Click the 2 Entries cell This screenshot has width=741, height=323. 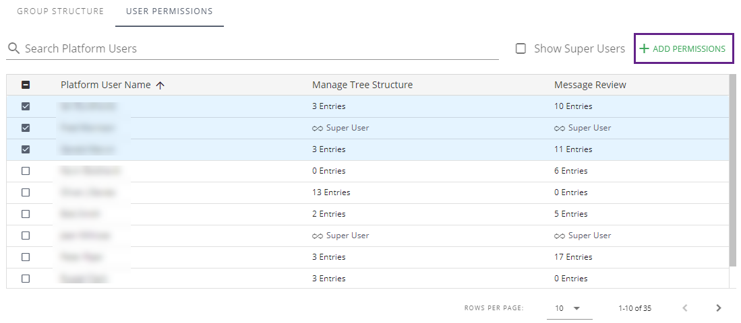(328, 214)
